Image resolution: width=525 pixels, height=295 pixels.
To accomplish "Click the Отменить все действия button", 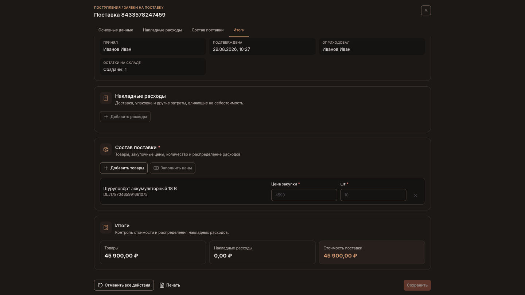I will coord(124,285).
